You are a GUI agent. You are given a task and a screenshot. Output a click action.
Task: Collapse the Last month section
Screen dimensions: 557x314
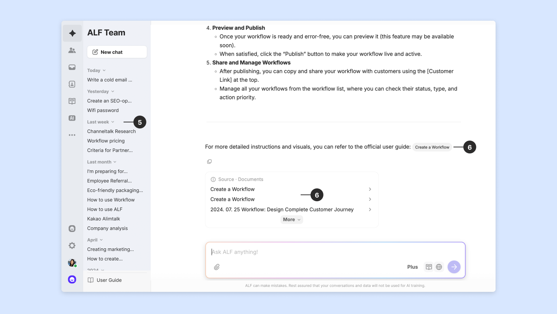(102, 162)
